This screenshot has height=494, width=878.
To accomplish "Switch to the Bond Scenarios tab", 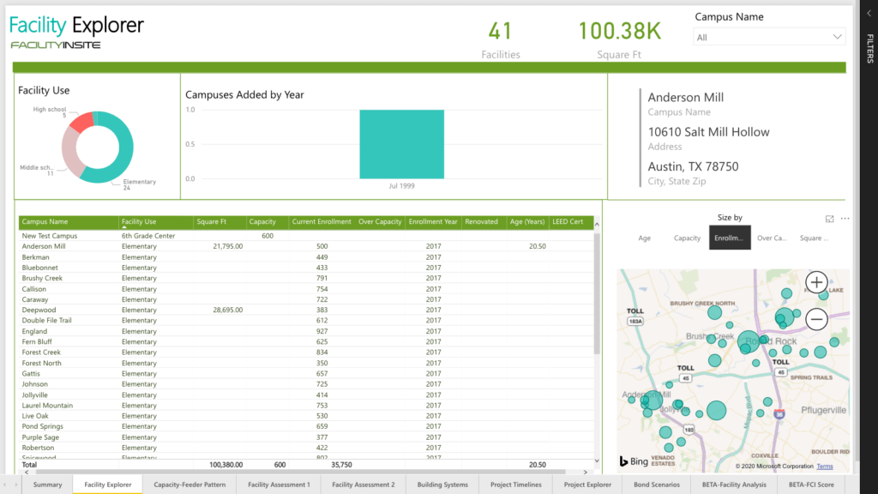I will tap(658, 484).
